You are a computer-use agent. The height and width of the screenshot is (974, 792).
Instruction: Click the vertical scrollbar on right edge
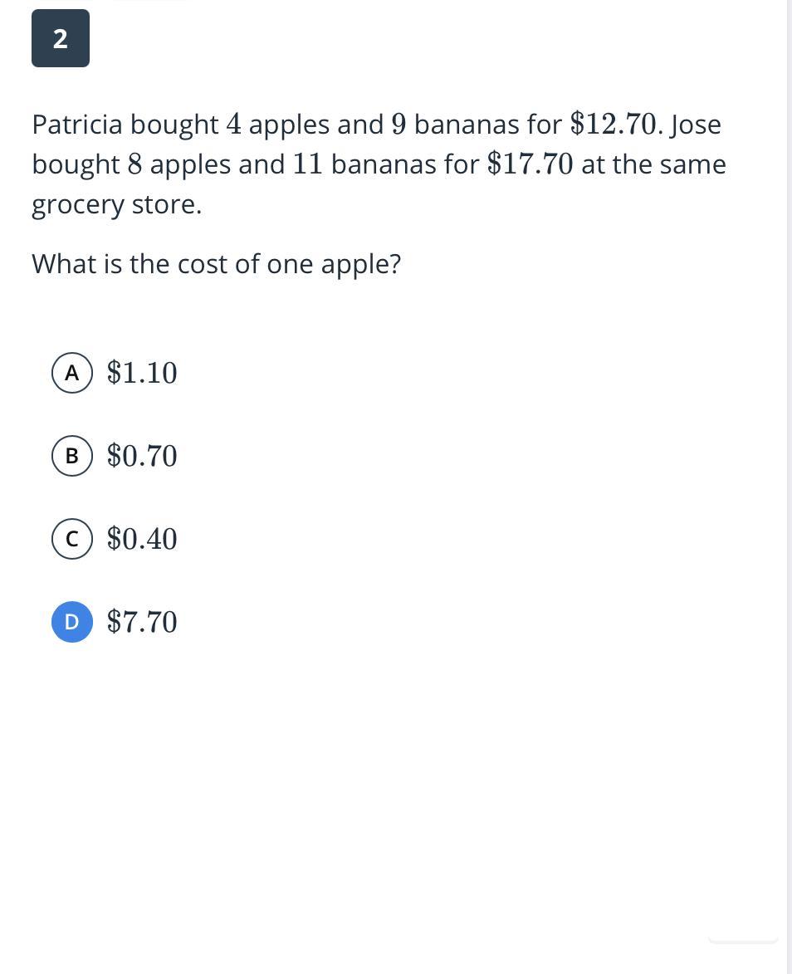click(x=789, y=487)
